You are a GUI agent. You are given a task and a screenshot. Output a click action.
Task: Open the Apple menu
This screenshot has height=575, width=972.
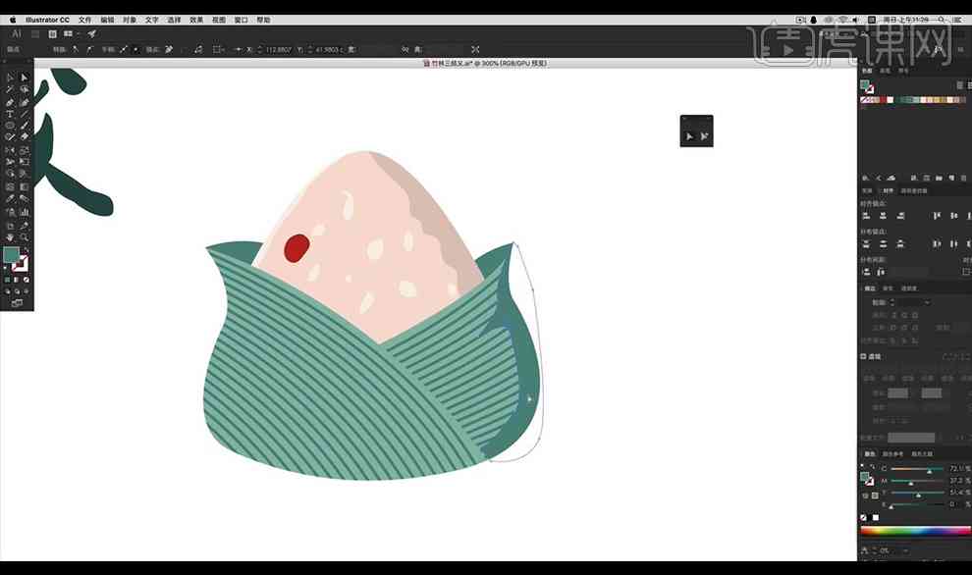(x=13, y=20)
